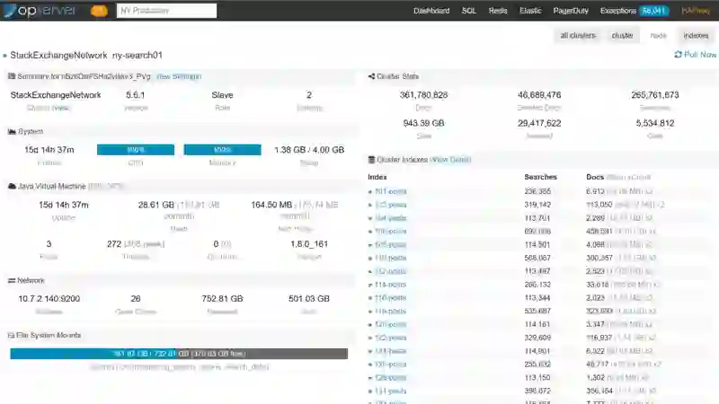
Task: Click the Docs column header
Action: 595,177
